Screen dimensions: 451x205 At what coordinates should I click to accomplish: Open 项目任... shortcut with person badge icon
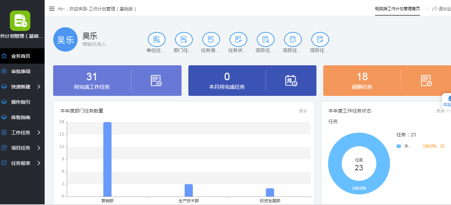click(265, 39)
